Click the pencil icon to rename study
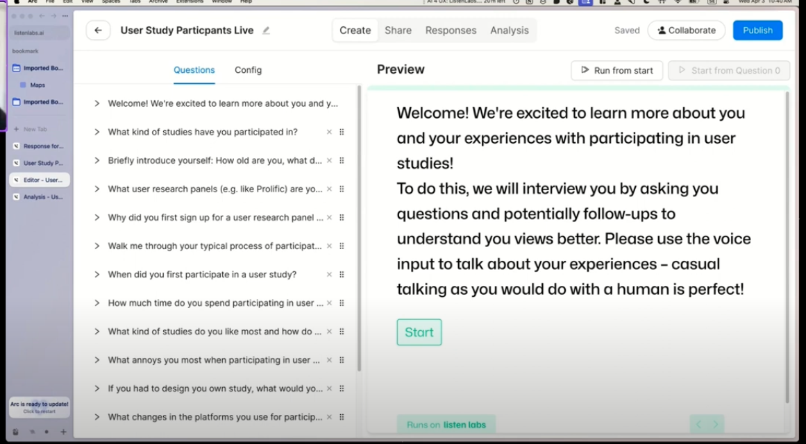This screenshot has height=444, width=806. 266,31
